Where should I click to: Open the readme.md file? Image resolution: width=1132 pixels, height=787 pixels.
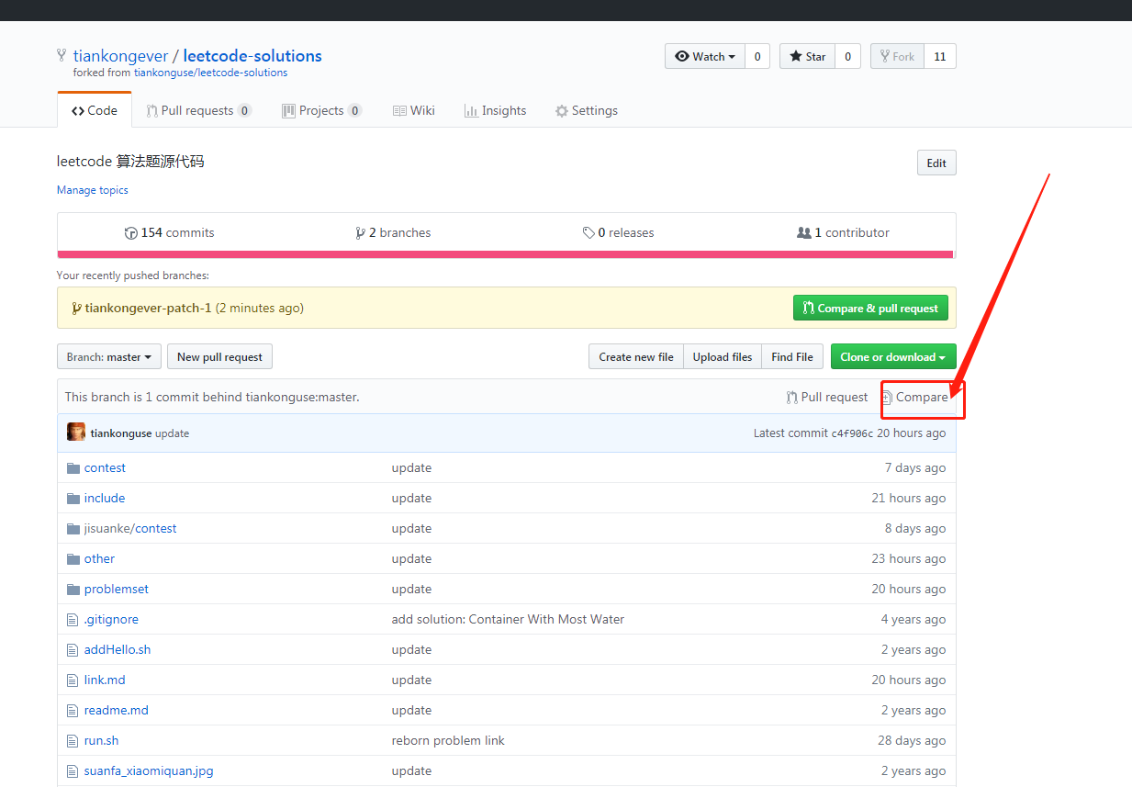point(117,711)
